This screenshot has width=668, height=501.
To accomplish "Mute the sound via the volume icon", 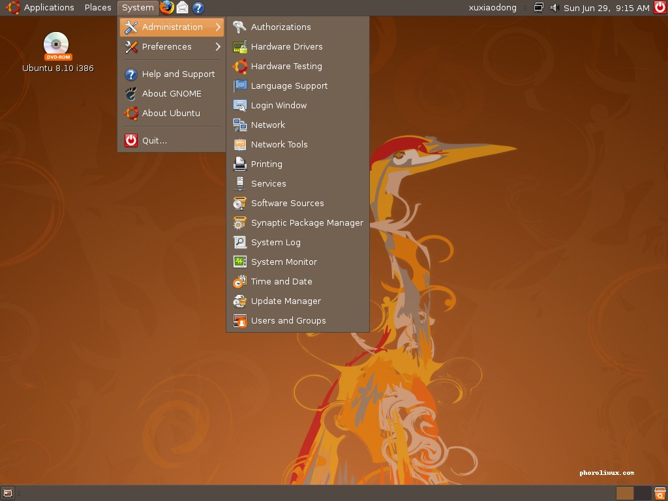I will (x=553, y=8).
